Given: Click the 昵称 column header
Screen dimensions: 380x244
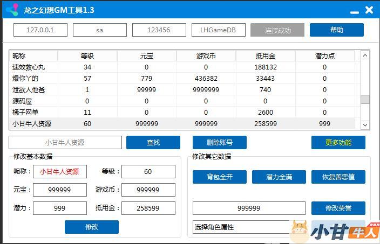Looking at the screenshot, I should (19, 56).
